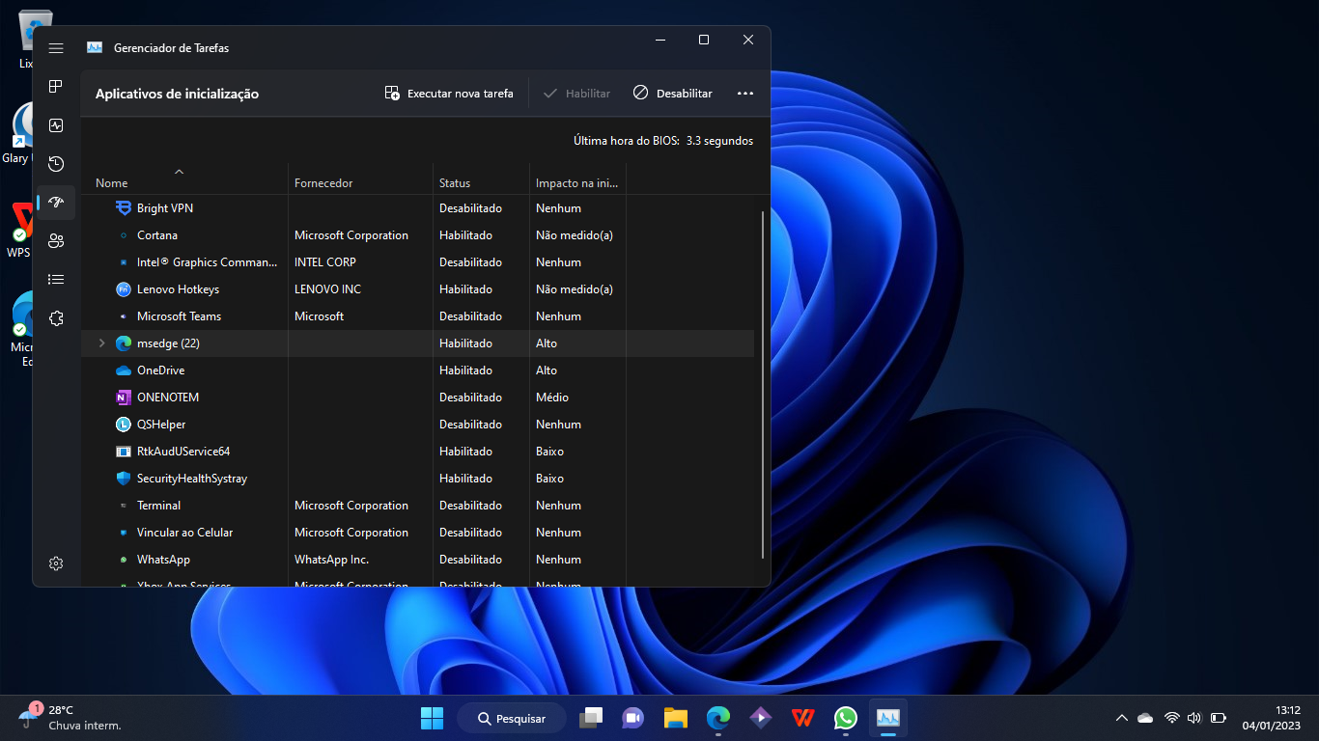1319x741 pixels.
Task: Go to the Processes page in sidebar
Action: pyautogui.click(x=56, y=87)
